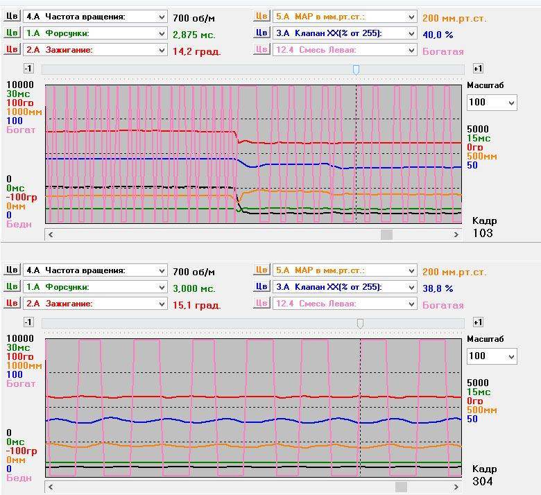
Task: Open the Форсунки dropdown in the lower panel
Action: coord(162,287)
